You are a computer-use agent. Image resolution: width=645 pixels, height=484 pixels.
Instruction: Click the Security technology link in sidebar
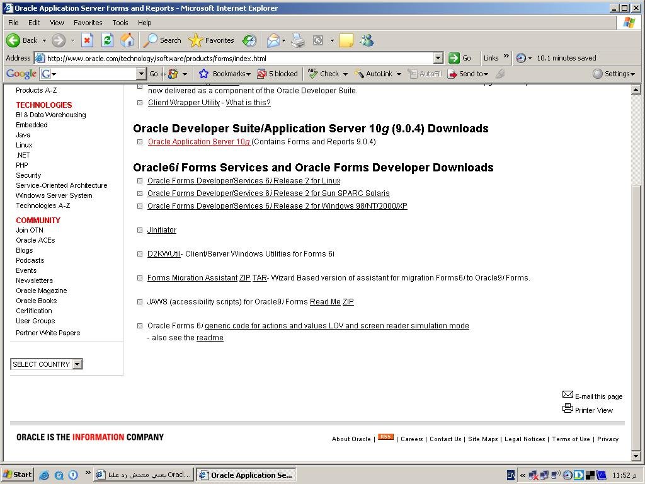[28, 175]
